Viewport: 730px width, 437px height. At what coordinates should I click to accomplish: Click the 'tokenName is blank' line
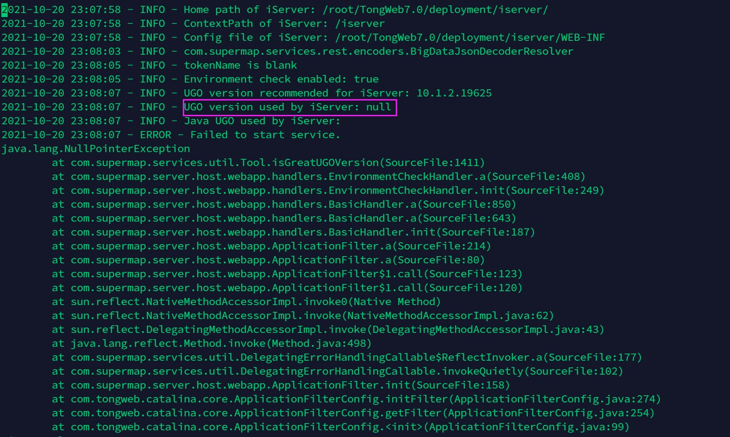tap(149, 65)
